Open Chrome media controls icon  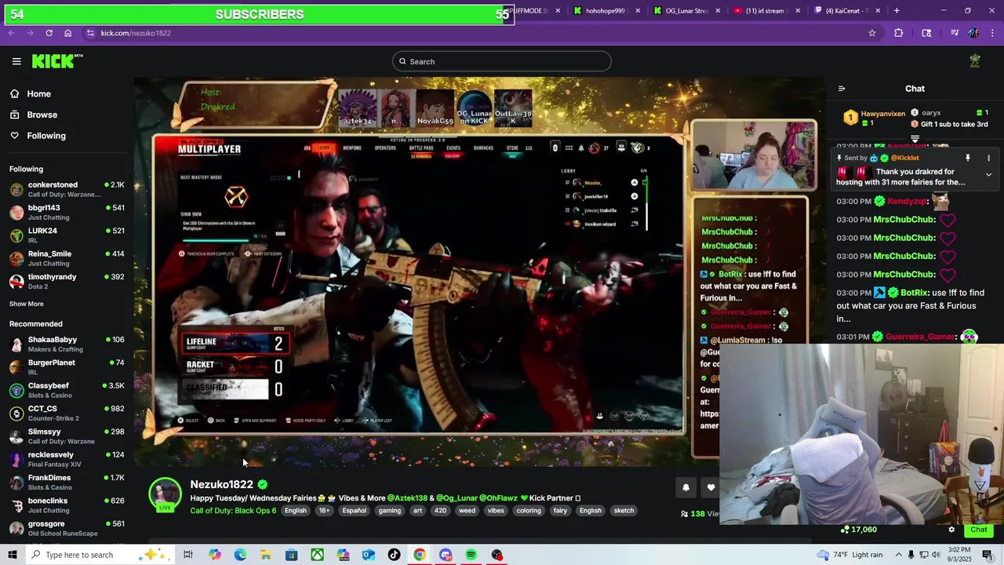point(955,33)
